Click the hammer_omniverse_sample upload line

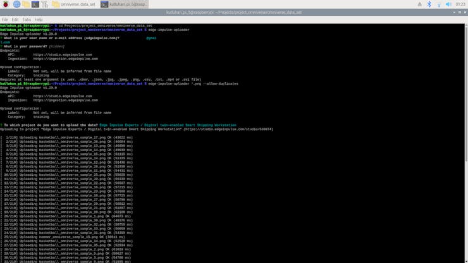click(63, 237)
